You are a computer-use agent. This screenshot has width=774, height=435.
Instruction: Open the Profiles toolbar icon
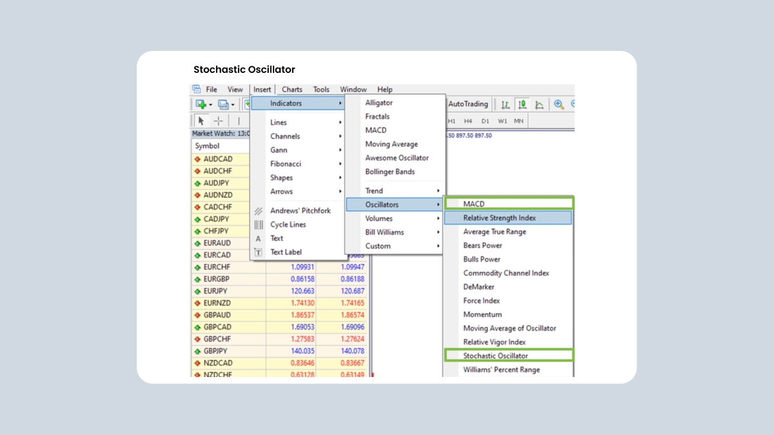(223, 104)
